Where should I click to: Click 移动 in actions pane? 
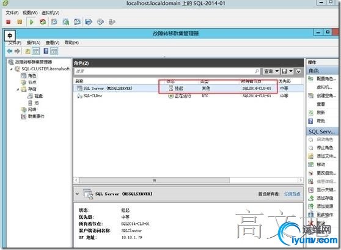click(321, 164)
